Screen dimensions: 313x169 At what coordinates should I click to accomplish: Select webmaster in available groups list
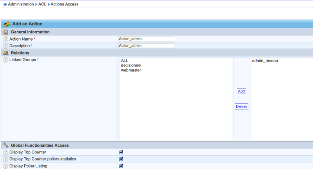tap(131, 70)
